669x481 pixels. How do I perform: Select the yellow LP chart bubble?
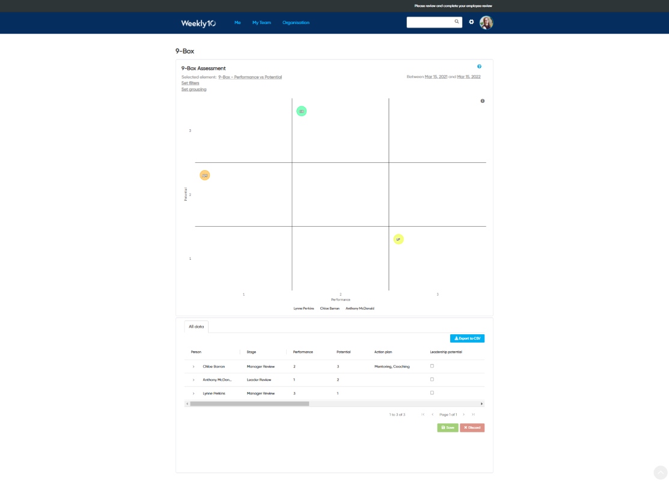399,239
